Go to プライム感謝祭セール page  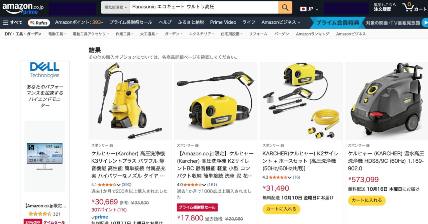coord(131,22)
